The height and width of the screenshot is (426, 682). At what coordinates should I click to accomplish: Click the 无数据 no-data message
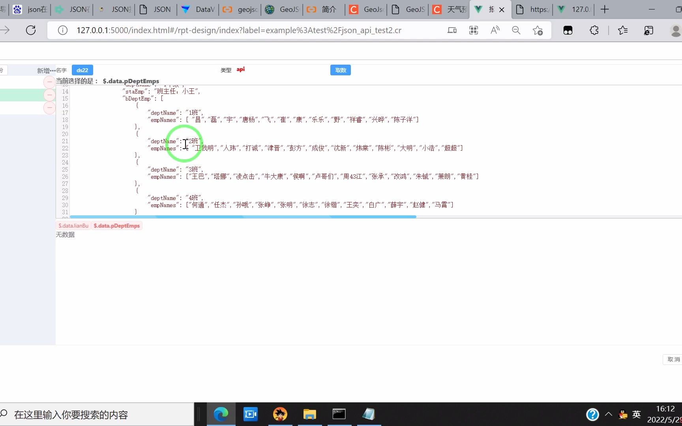click(x=65, y=235)
